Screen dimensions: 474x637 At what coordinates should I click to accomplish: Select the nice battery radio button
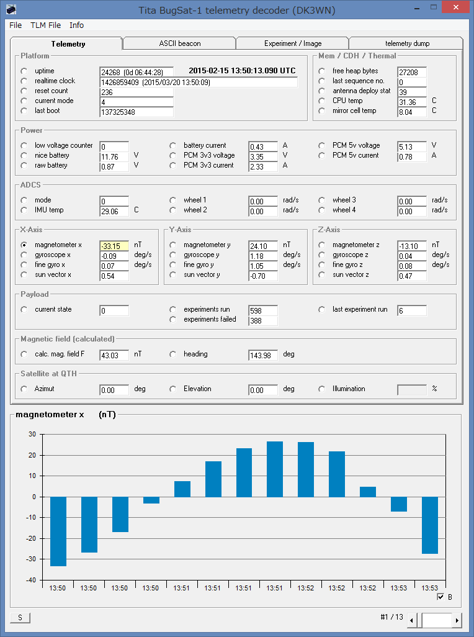[x=24, y=156]
